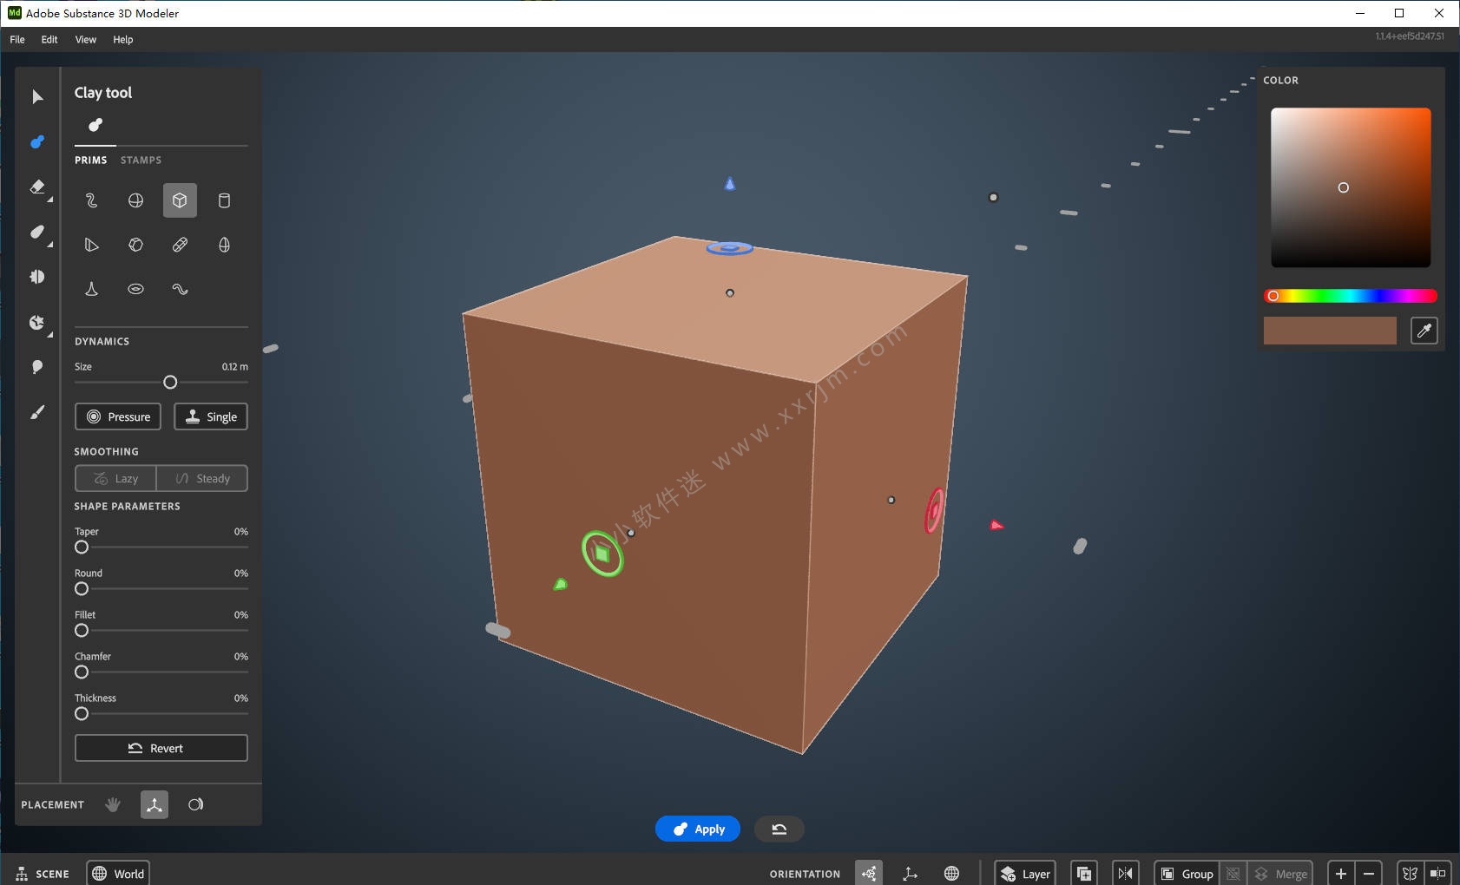Enable Steady smoothing
The image size is (1460, 885).
(202, 478)
